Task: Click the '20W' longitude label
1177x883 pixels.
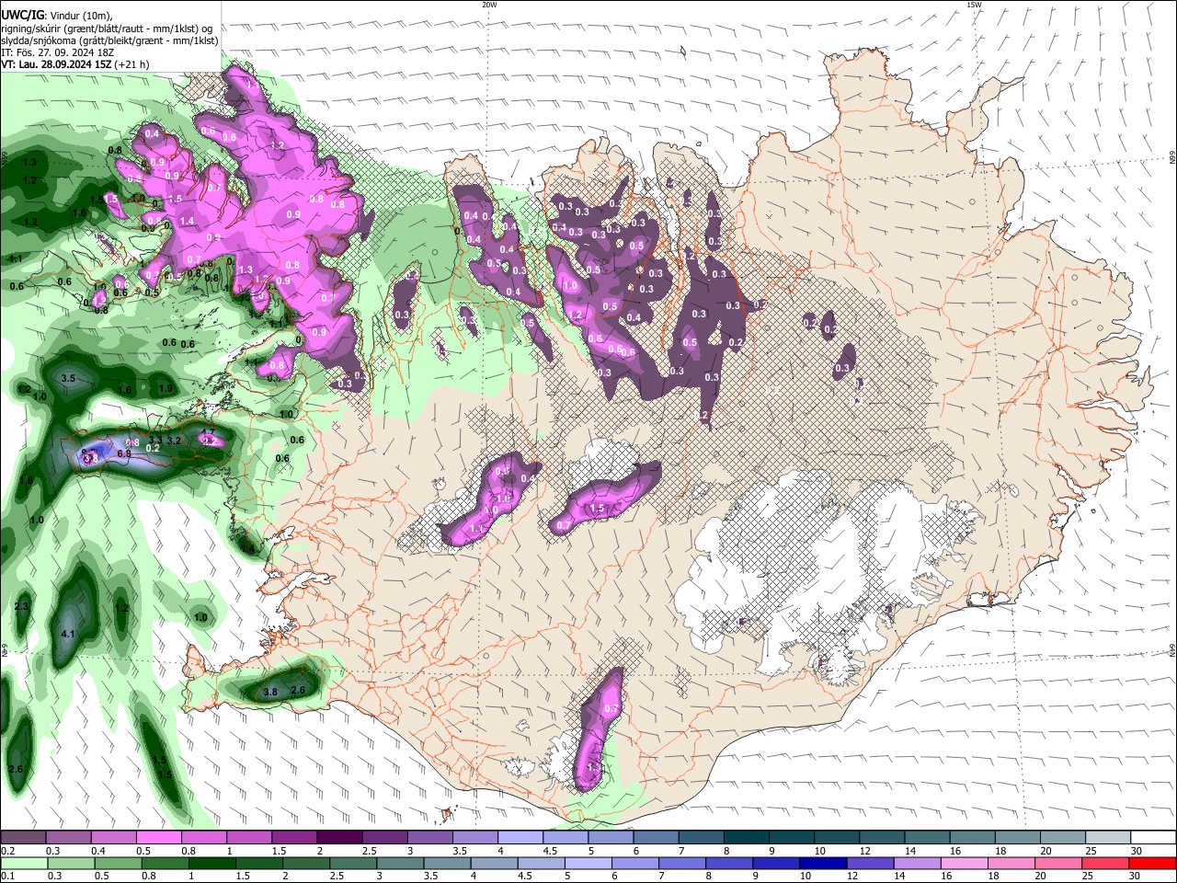Action: click(x=489, y=5)
